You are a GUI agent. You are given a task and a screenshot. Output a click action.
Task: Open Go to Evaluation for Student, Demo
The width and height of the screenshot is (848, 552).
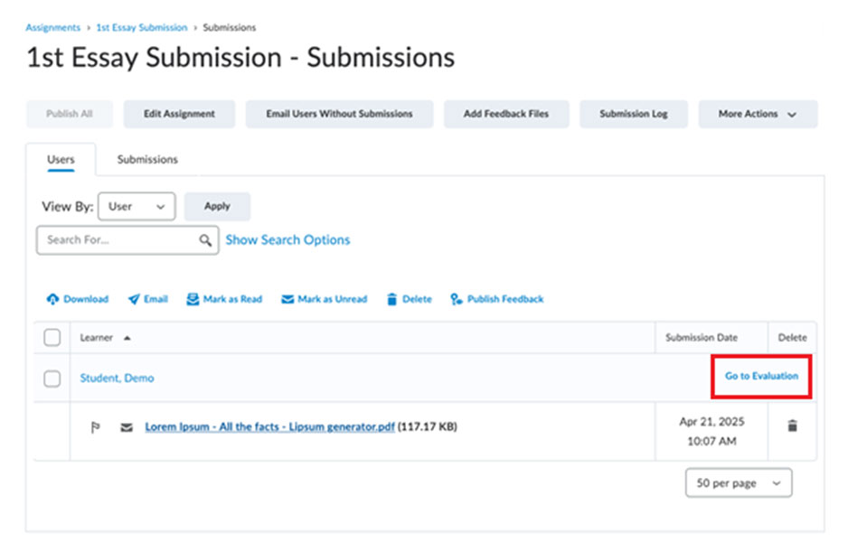pos(760,378)
